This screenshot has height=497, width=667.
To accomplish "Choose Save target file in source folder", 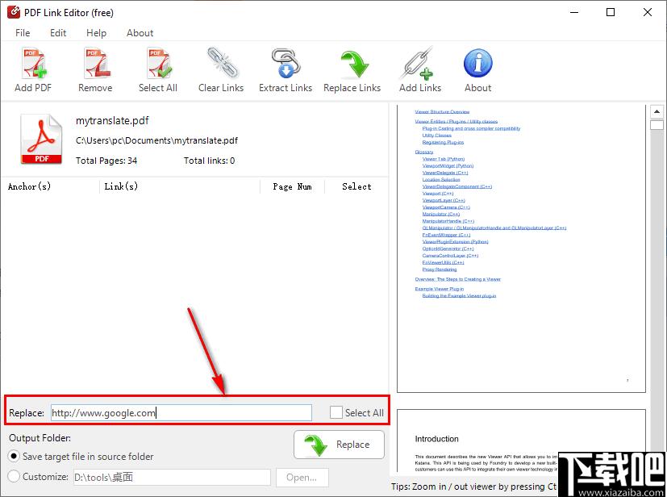I will coord(14,456).
